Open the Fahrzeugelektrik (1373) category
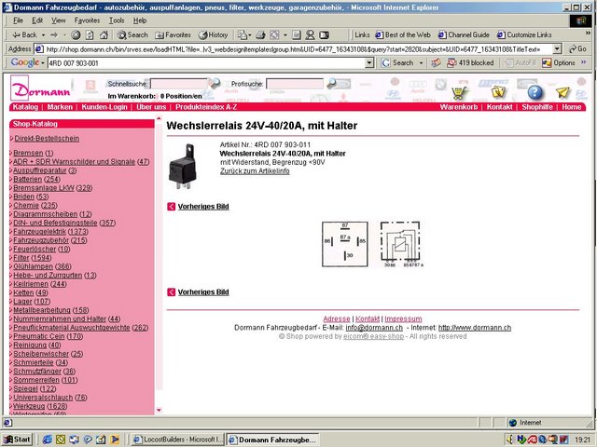 (x=51, y=232)
